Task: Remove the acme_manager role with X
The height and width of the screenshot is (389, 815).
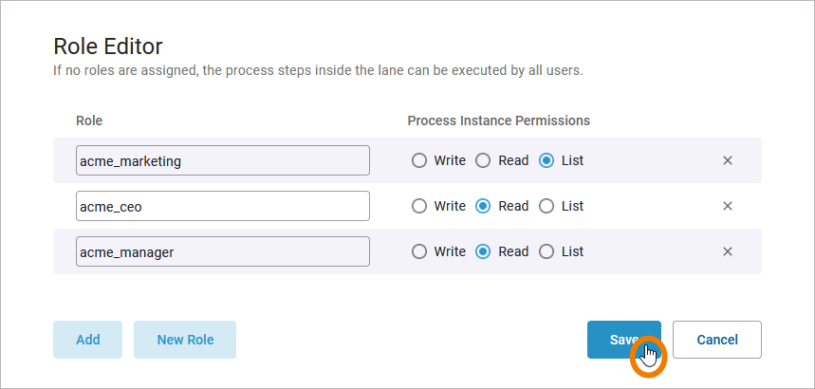Action: click(728, 251)
